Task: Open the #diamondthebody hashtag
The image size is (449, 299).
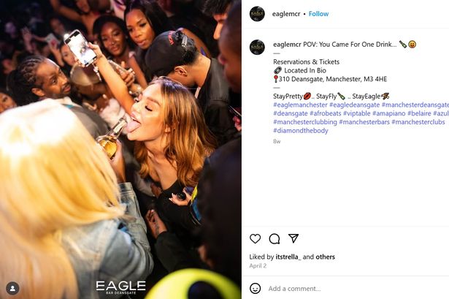Action: click(301, 131)
